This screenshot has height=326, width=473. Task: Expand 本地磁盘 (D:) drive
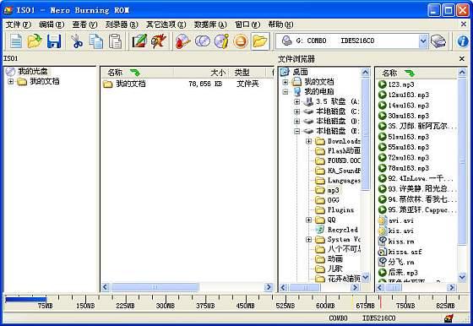296,122
